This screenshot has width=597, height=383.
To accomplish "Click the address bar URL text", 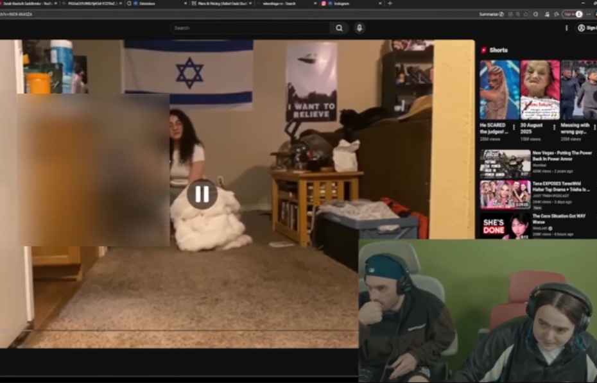I will point(16,14).
